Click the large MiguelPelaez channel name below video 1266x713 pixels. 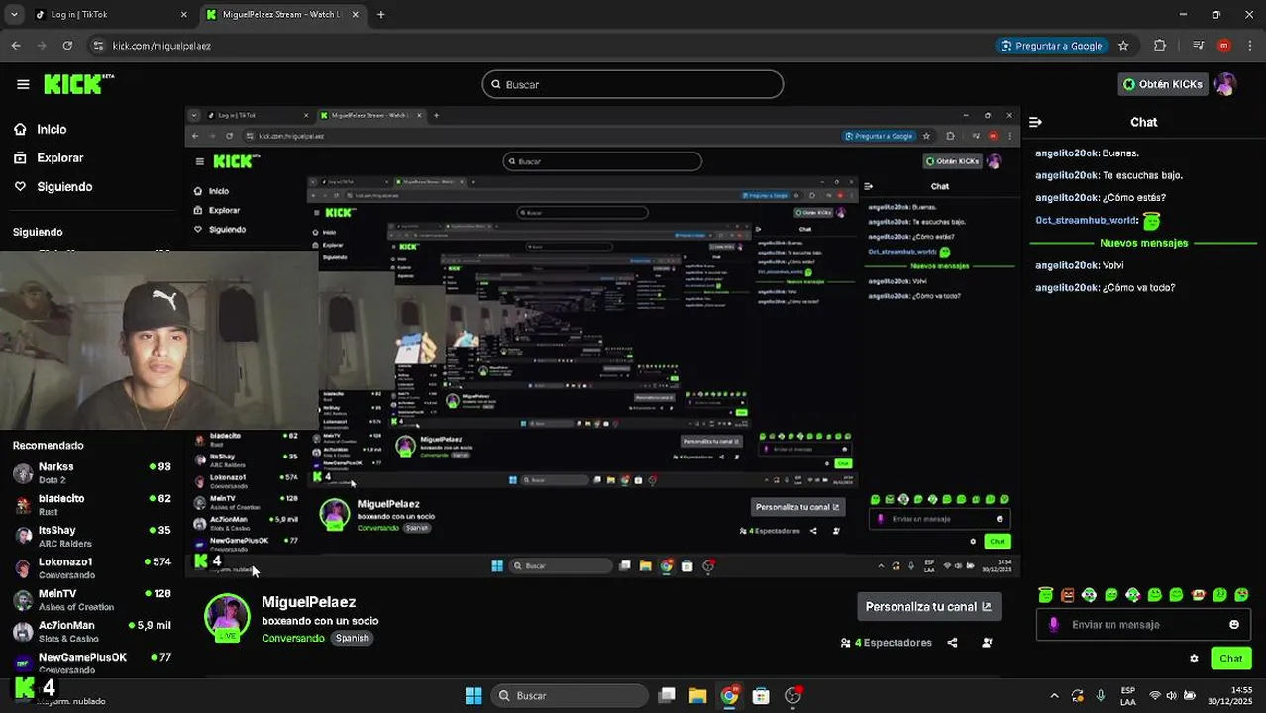point(308,602)
